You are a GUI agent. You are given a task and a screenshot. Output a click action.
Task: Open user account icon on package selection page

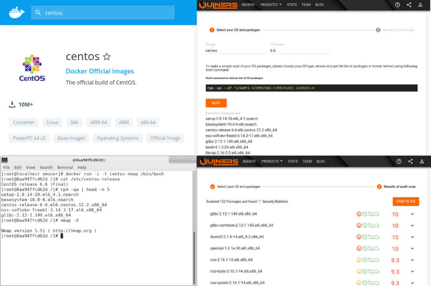point(420,5)
